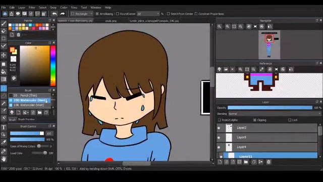Select the Eyedropper tool in left toolbar
The height and width of the screenshot is (182, 323).
[x=4, y=152]
